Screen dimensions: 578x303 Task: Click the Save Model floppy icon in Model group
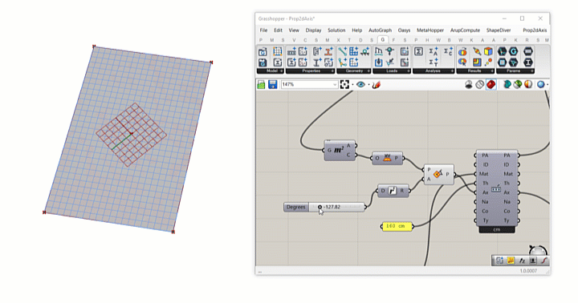click(263, 63)
